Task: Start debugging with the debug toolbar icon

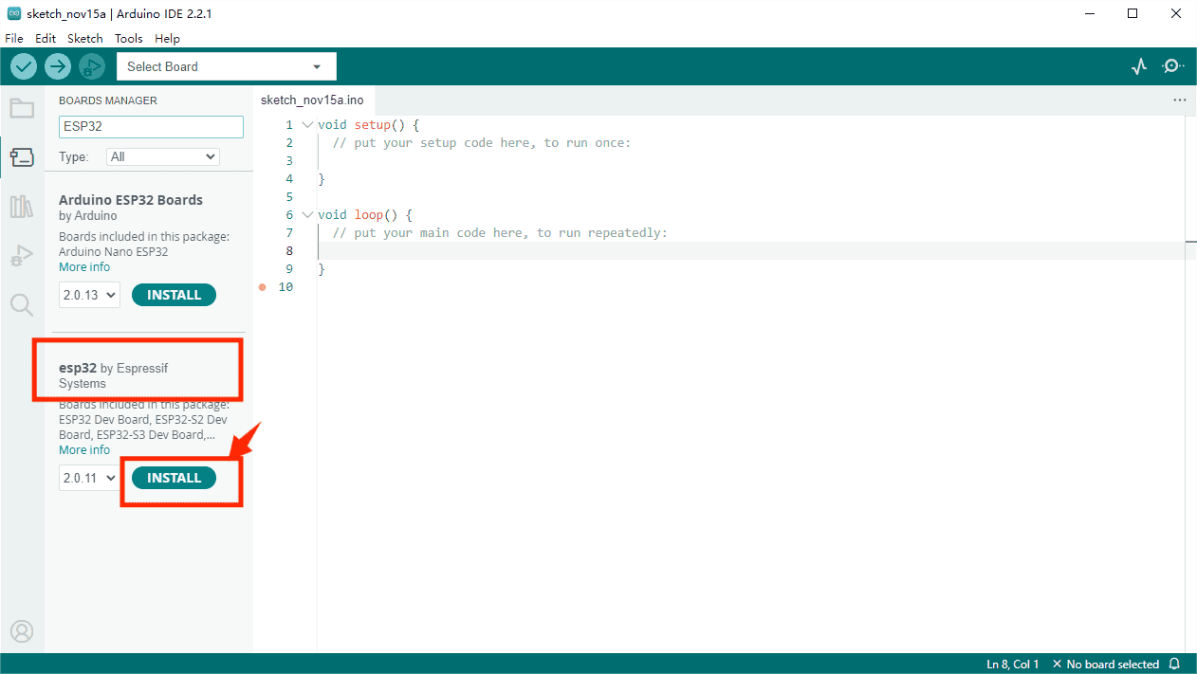Action: pyautogui.click(x=92, y=66)
